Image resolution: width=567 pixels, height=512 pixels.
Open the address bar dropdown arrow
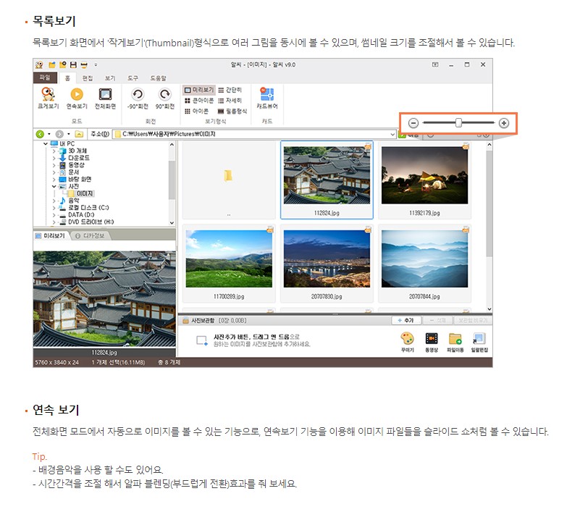392,134
